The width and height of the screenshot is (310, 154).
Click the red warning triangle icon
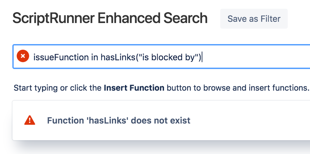click(x=30, y=120)
